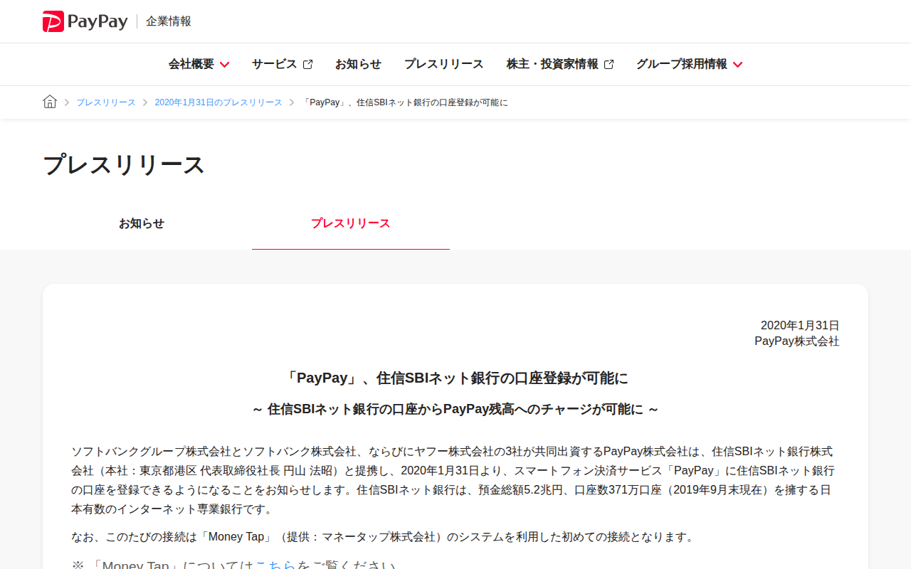This screenshot has height=569, width=911.
Task: Click the home icon in breadcrumb
Action: pyautogui.click(x=50, y=102)
